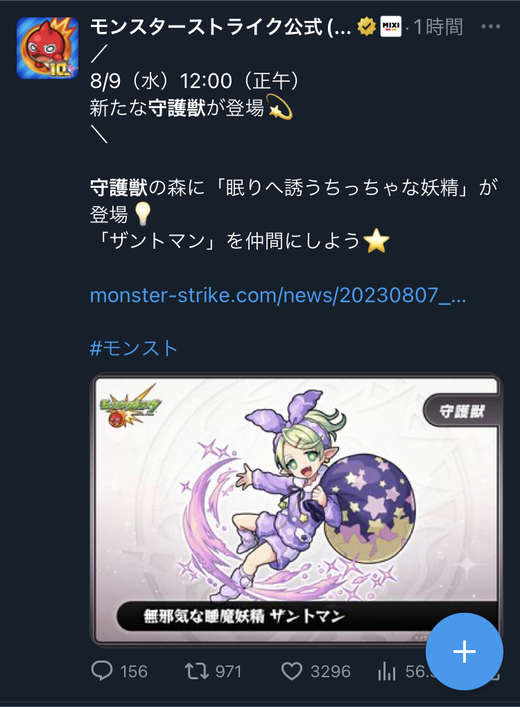The width and height of the screenshot is (520, 707).
Task: Click the 1時間 timestamp
Action: click(438, 27)
